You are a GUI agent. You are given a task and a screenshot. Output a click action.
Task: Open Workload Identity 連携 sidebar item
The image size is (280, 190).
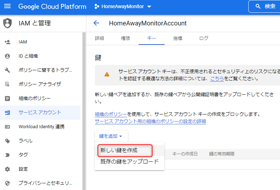(x=40, y=127)
